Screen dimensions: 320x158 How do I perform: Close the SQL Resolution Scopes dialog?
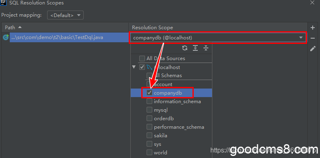(x=312, y=3)
